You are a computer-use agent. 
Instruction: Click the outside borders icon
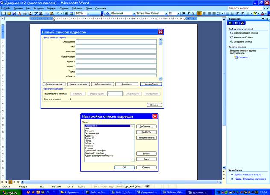(x=248, y=13)
